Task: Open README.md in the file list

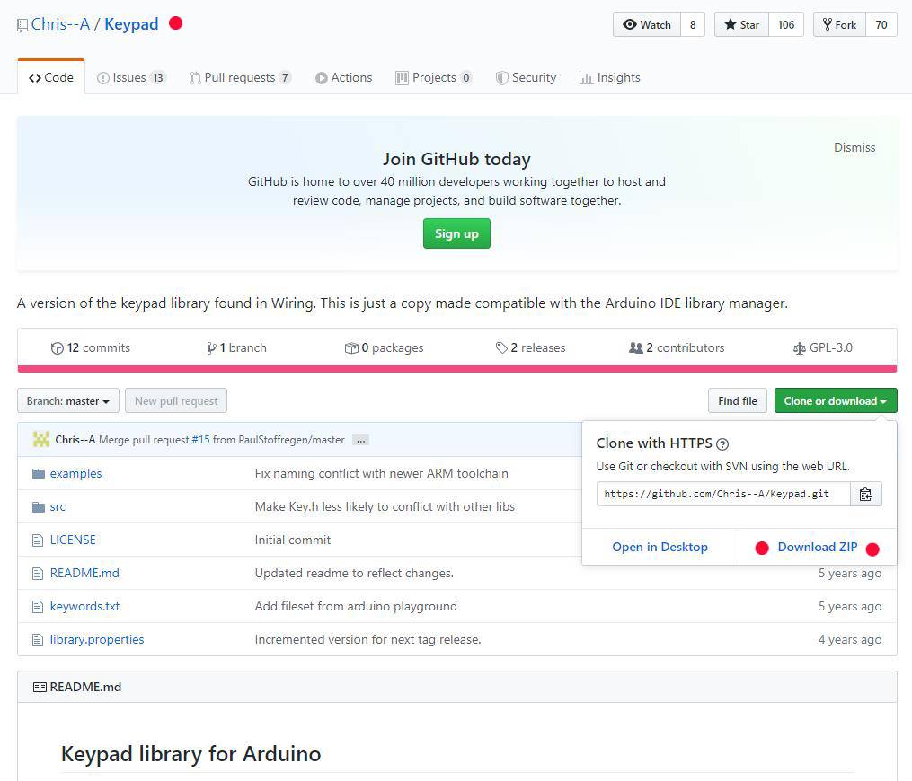Action: click(84, 574)
